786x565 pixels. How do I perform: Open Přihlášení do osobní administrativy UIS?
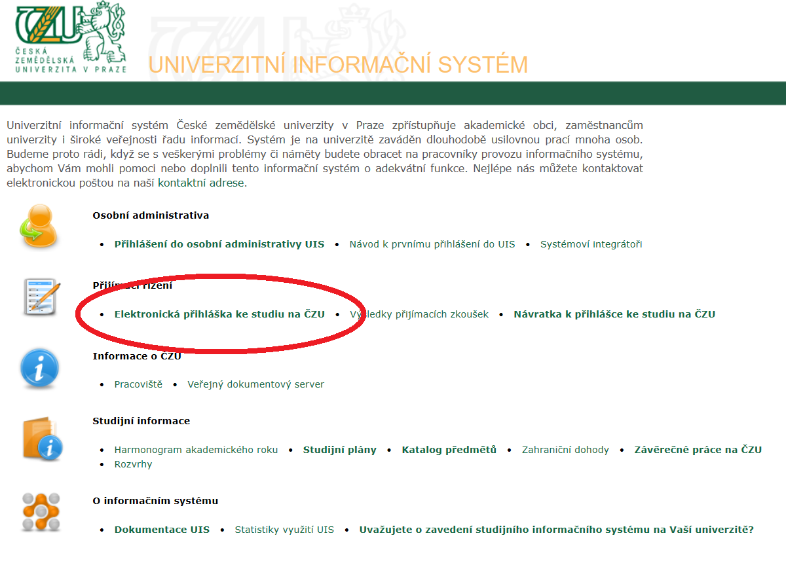click(219, 244)
